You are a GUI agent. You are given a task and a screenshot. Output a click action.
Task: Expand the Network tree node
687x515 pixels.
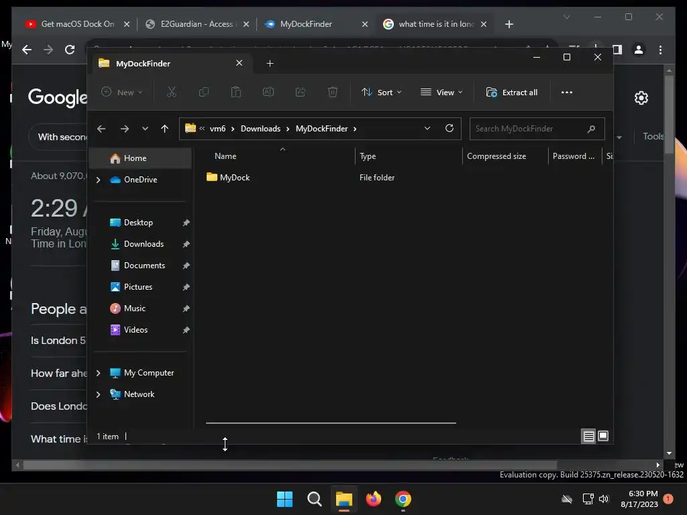click(98, 394)
